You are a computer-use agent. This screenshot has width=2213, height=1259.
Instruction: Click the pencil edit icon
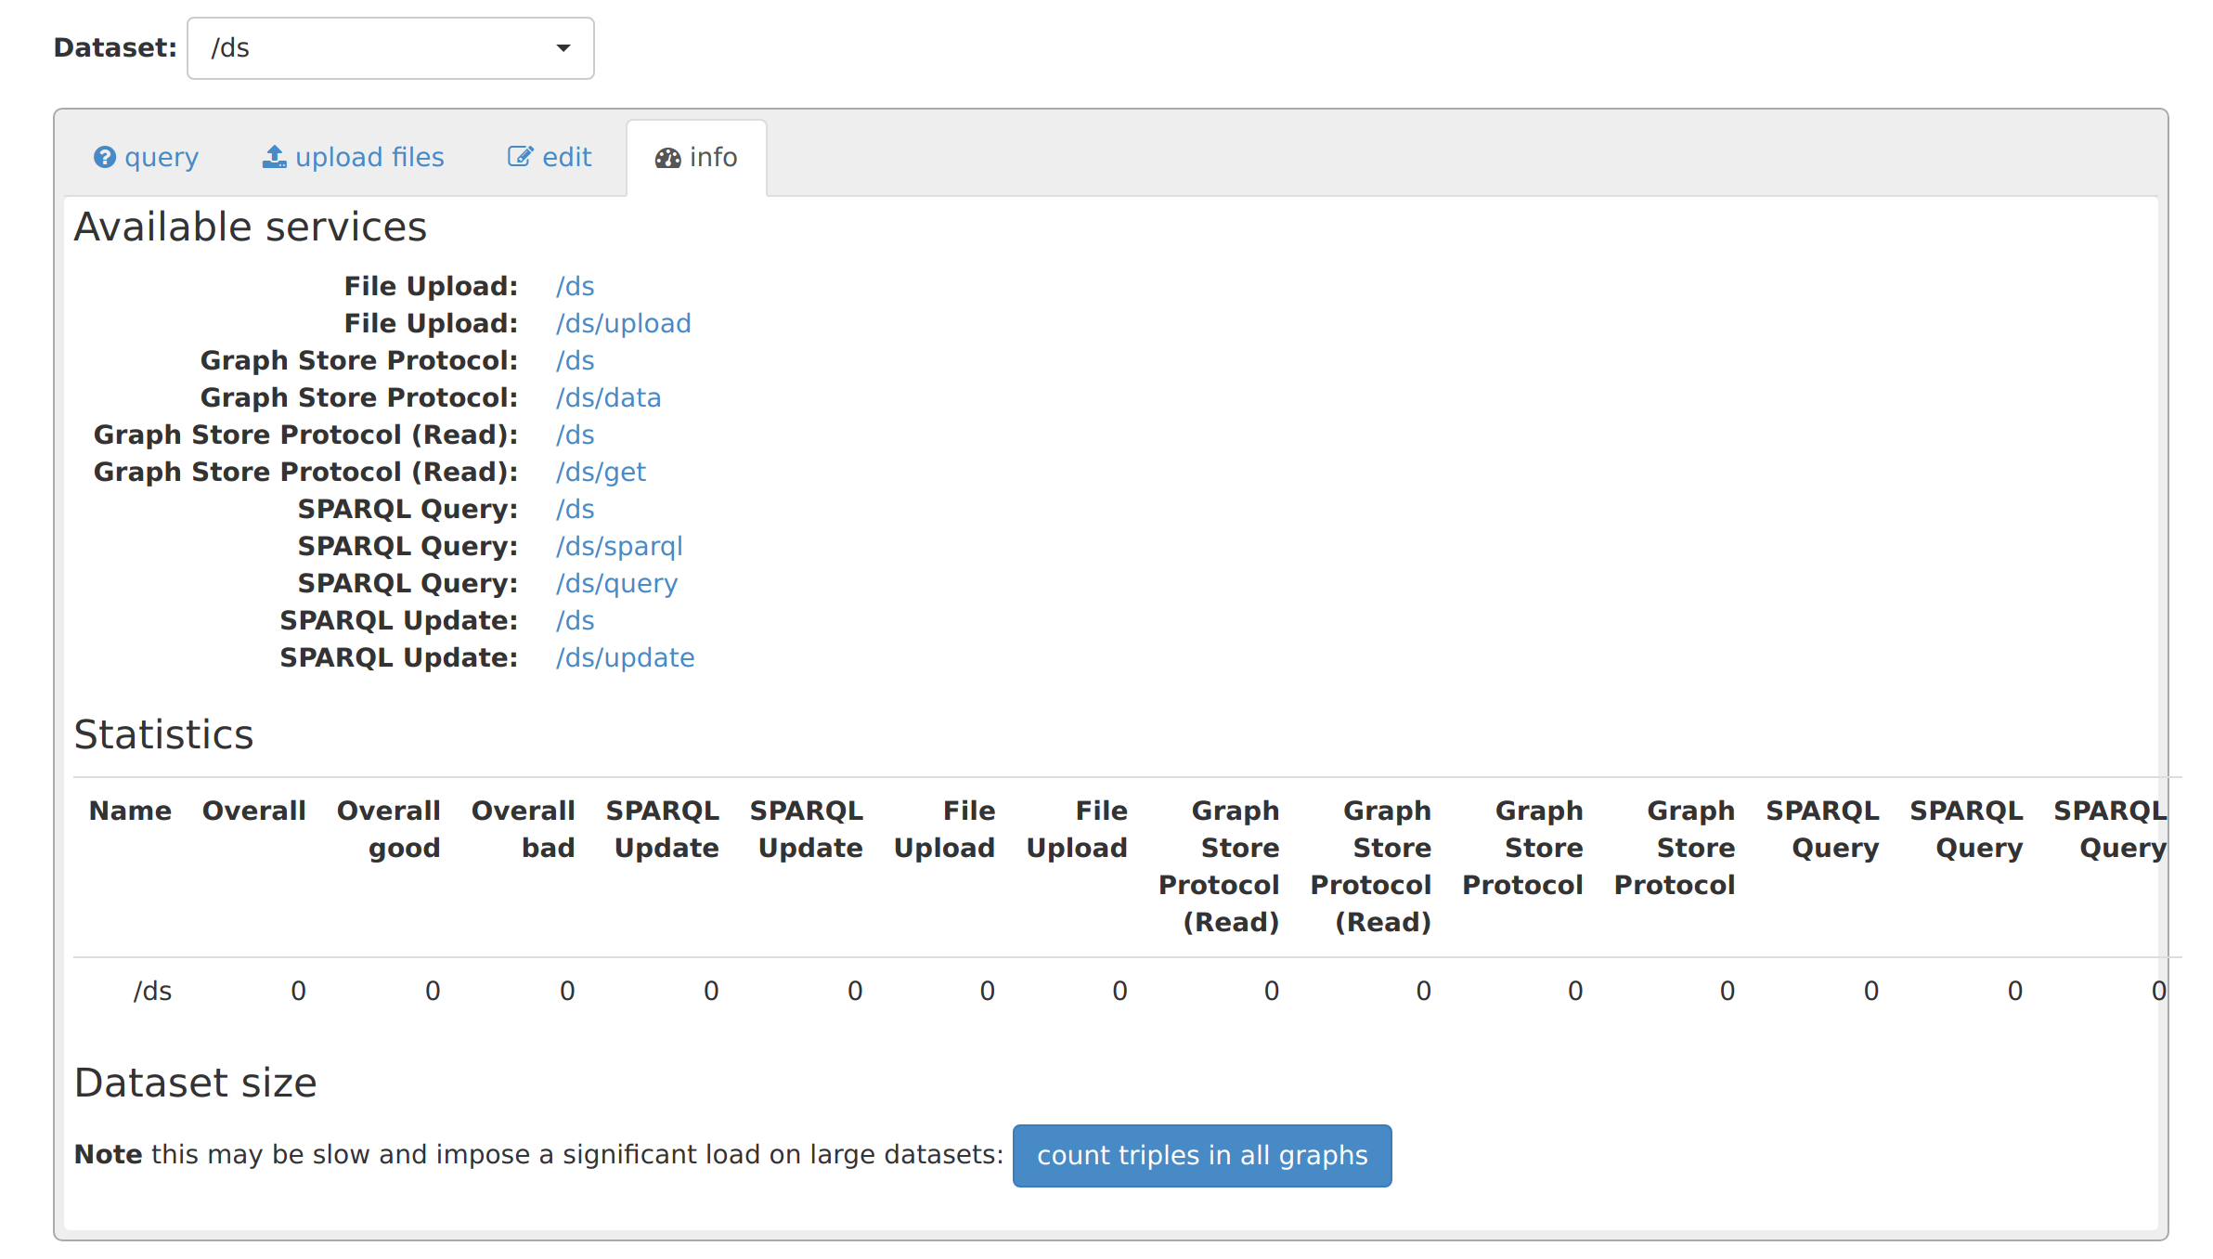point(520,157)
